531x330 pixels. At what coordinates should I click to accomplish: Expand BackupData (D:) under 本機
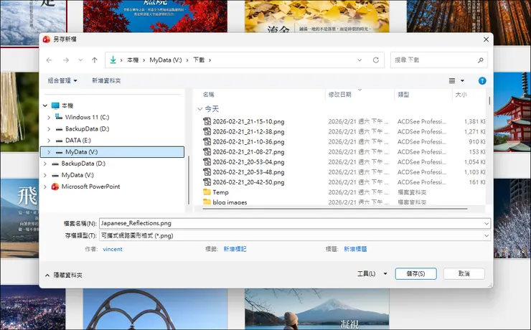tap(49, 129)
